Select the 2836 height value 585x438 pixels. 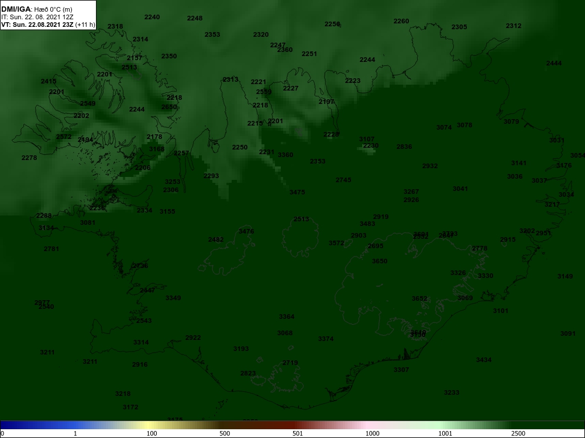click(x=404, y=147)
